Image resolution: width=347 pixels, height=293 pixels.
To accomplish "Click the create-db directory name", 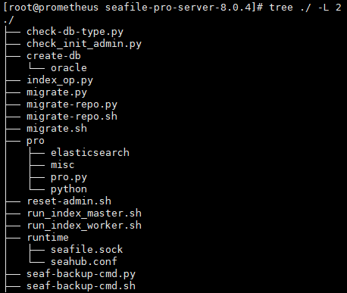I will 54,56.
